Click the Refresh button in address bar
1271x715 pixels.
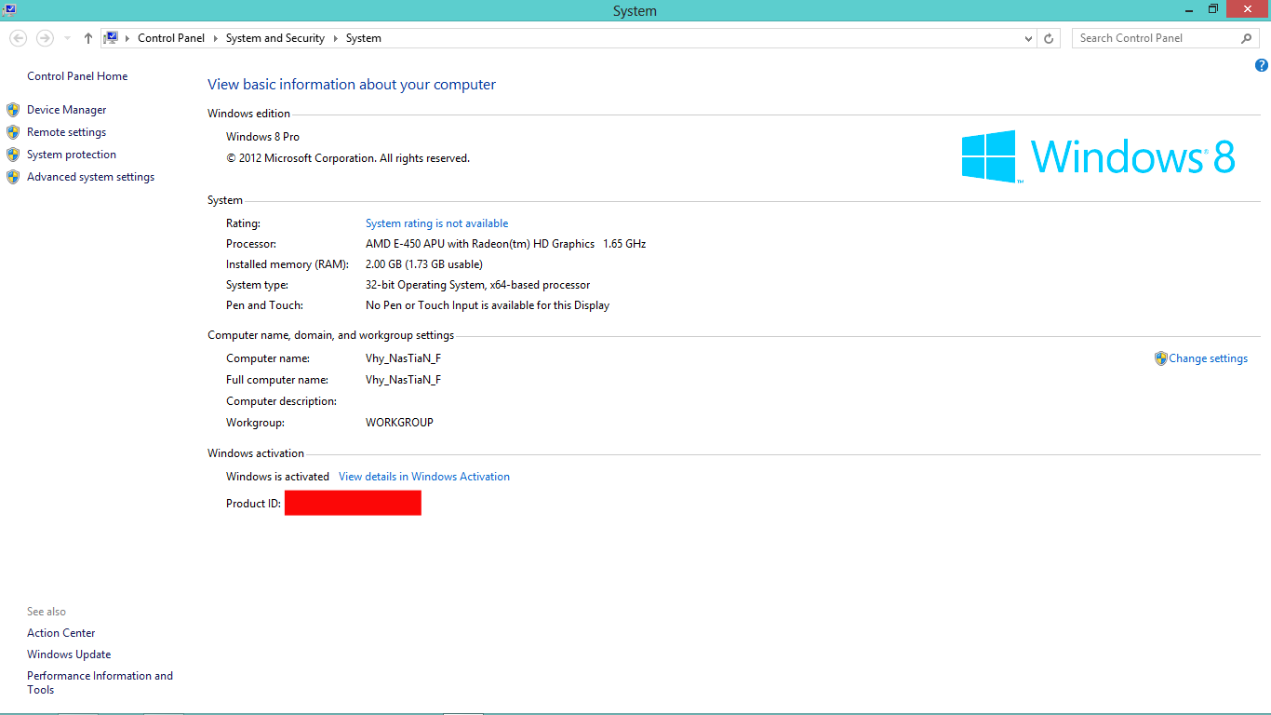pos(1049,38)
